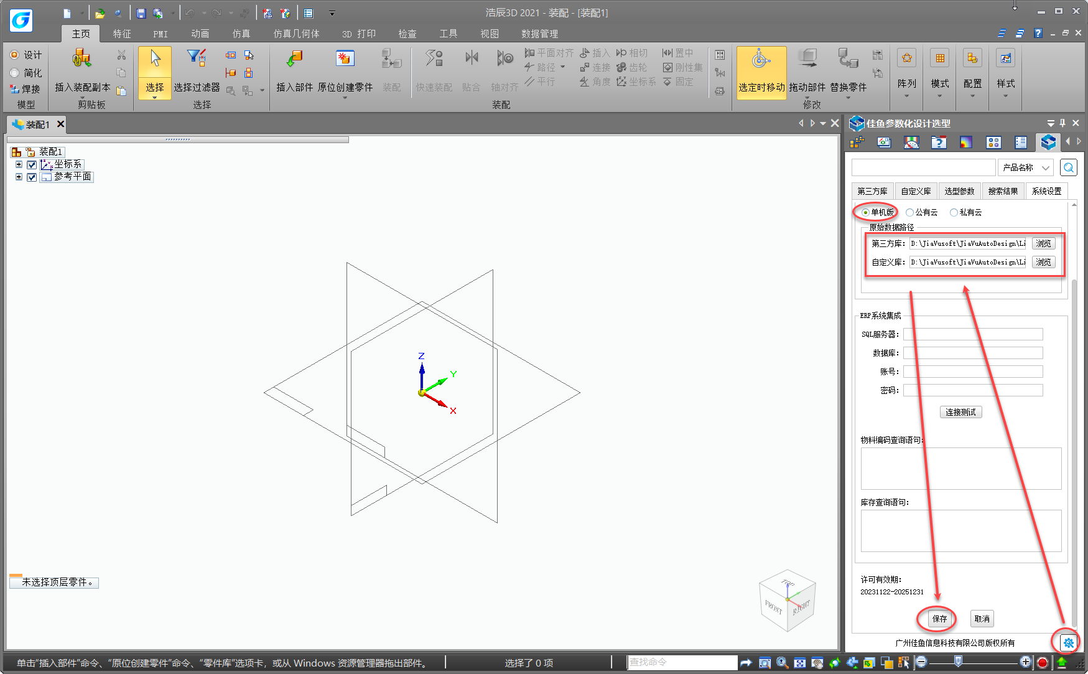Open the 系统设置 tab
This screenshot has width=1088, height=674.
click(1046, 191)
